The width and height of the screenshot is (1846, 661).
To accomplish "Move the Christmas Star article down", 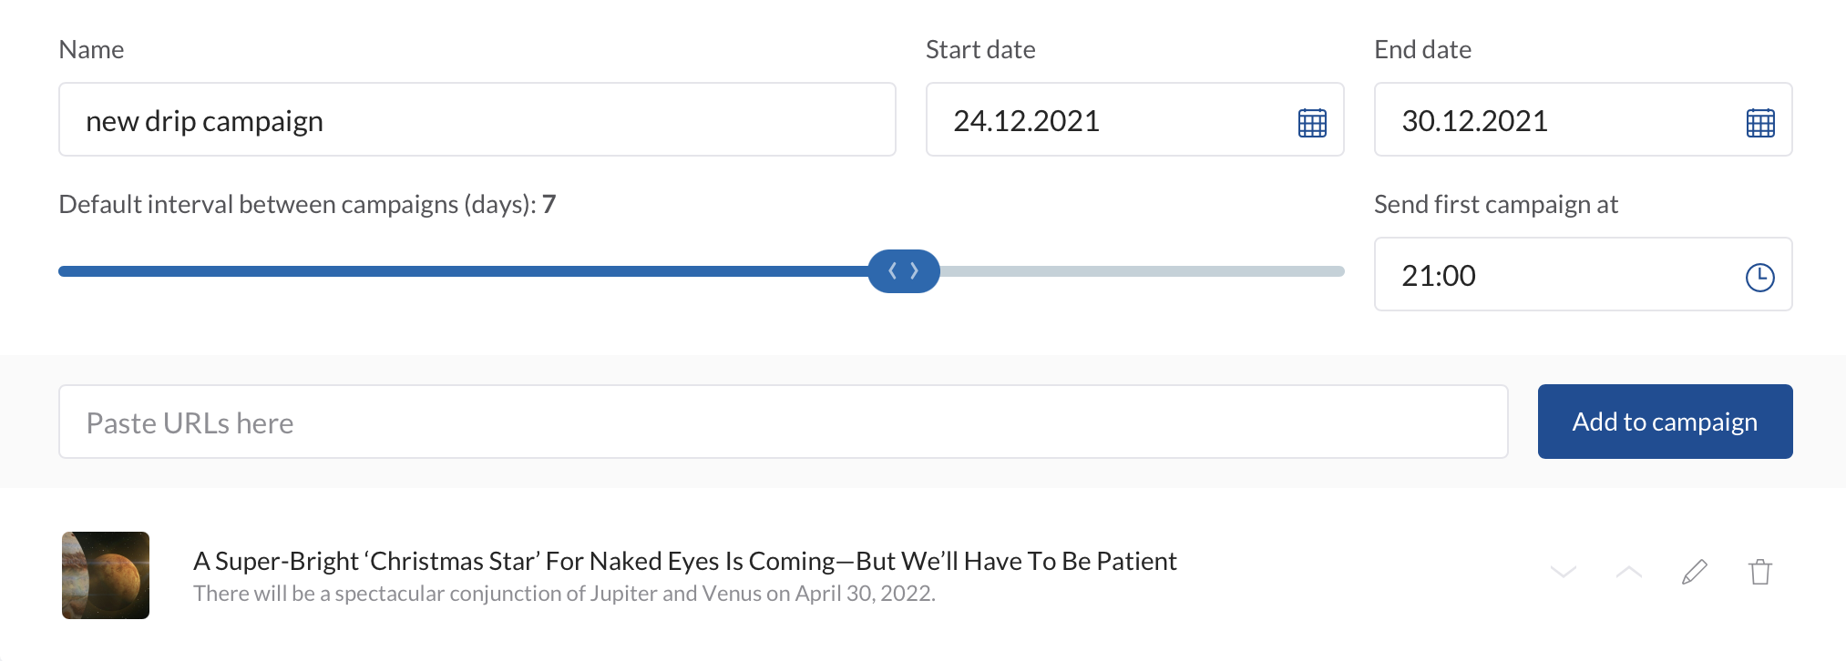I will point(1563,573).
